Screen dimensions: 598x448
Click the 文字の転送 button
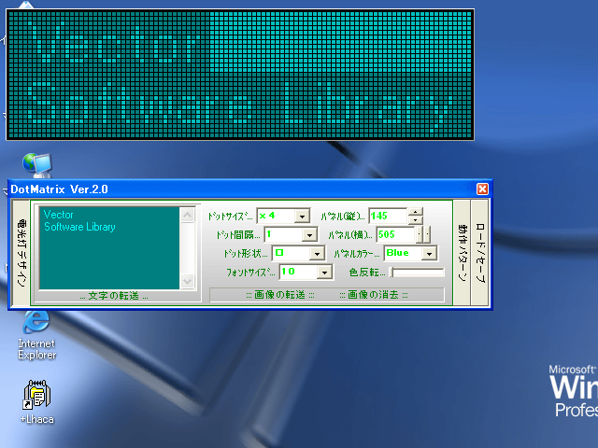point(114,296)
